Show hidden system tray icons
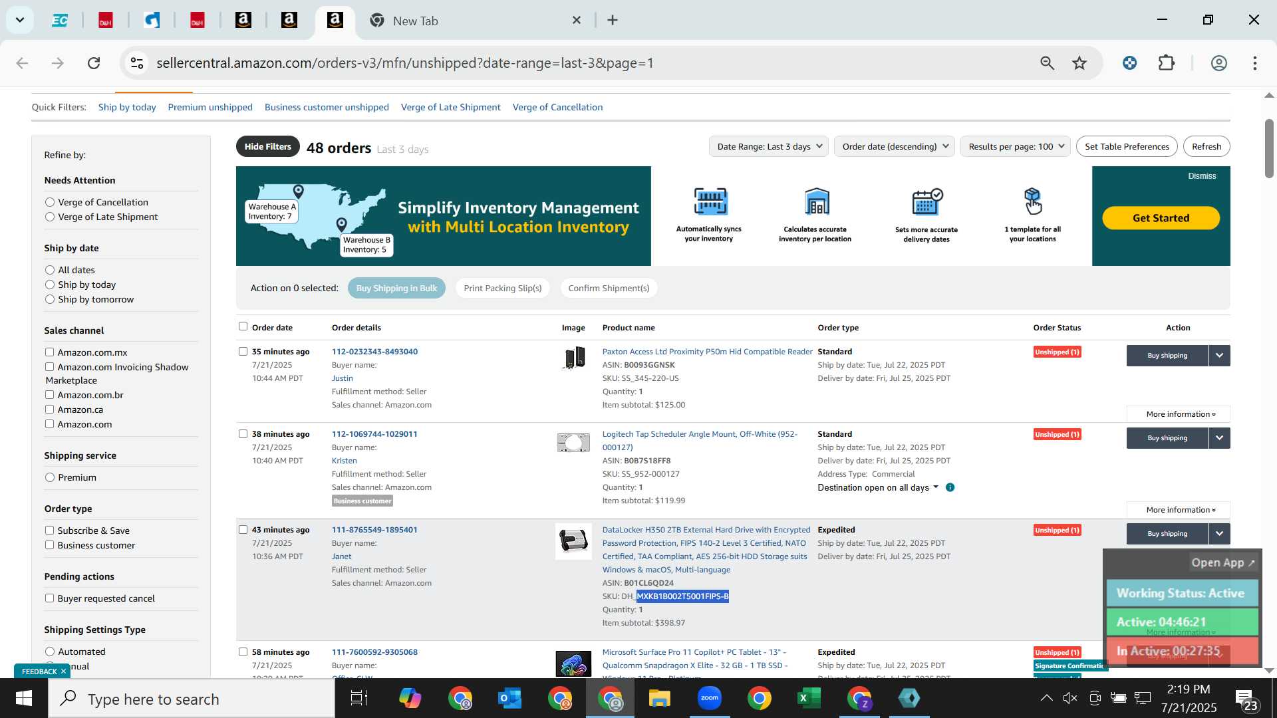The height and width of the screenshot is (718, 1277). (1046, 698)
